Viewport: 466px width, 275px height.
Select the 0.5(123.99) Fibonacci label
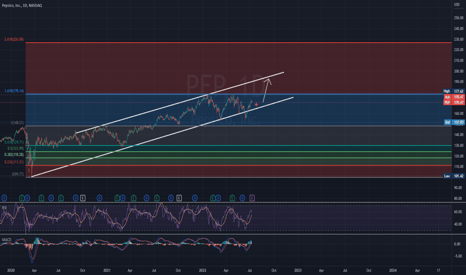click(15, 148)
